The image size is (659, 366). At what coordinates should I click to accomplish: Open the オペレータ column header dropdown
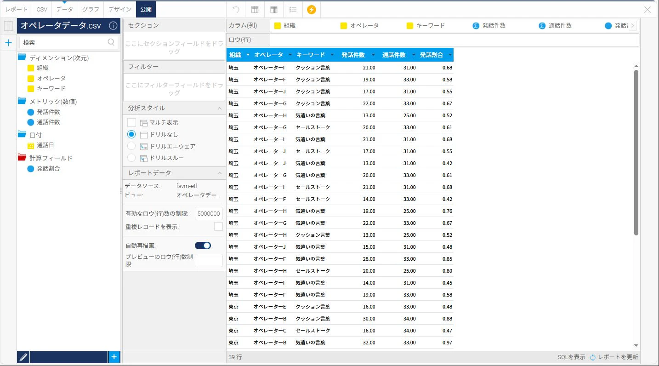click(x=290, y=55)
